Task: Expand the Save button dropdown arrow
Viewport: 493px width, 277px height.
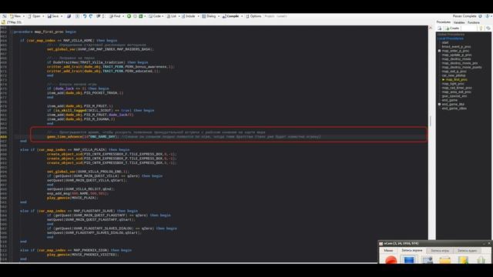Action: [x=62, y=16]
